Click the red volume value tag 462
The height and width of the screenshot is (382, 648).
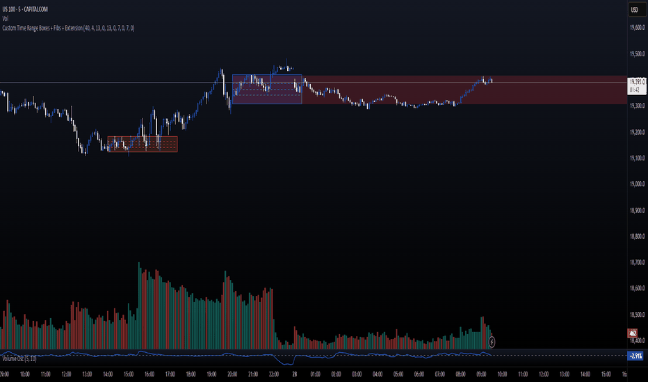[633, 333]
